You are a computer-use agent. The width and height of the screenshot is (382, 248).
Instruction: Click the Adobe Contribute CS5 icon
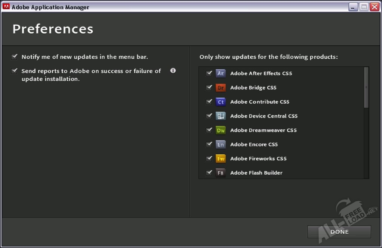(221, 102)
